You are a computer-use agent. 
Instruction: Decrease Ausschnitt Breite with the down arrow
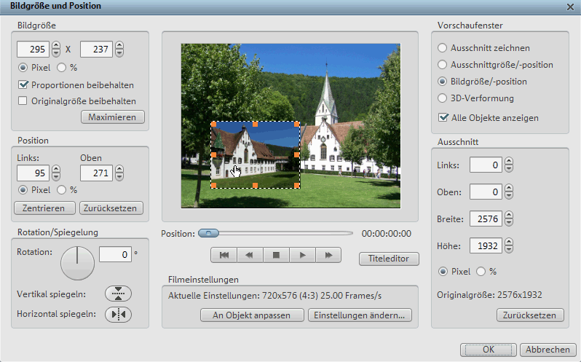tap(509, 223)
